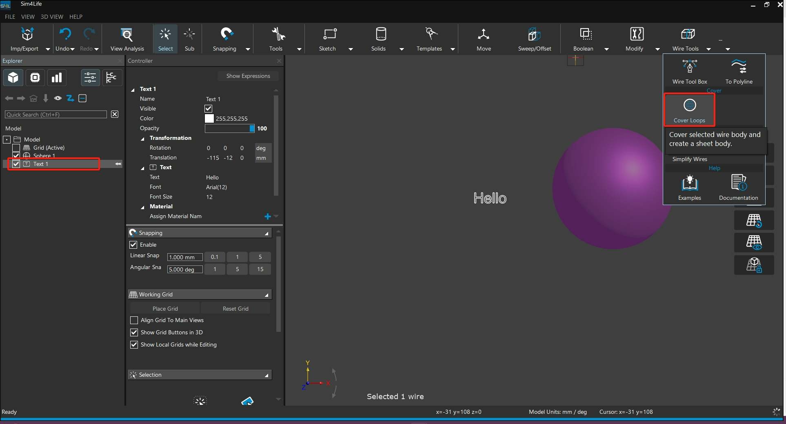Click the white Color swatch

point(209,119)
